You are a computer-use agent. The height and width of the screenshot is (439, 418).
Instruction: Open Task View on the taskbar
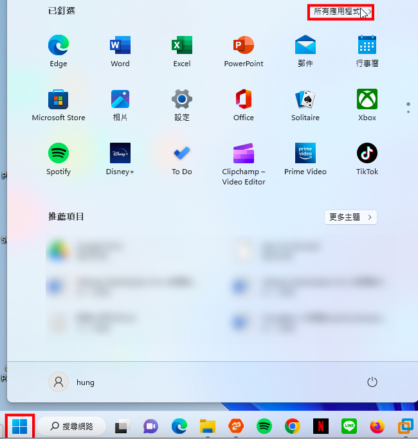tap(122, 426)
